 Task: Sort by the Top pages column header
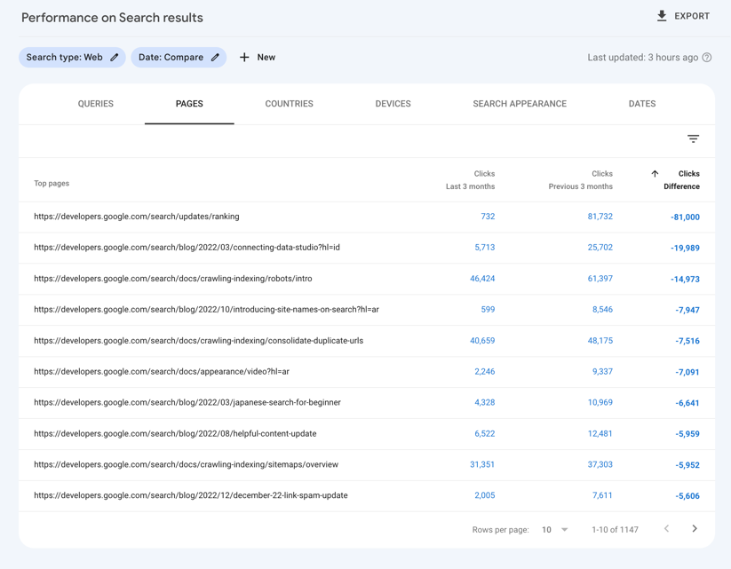53,183
